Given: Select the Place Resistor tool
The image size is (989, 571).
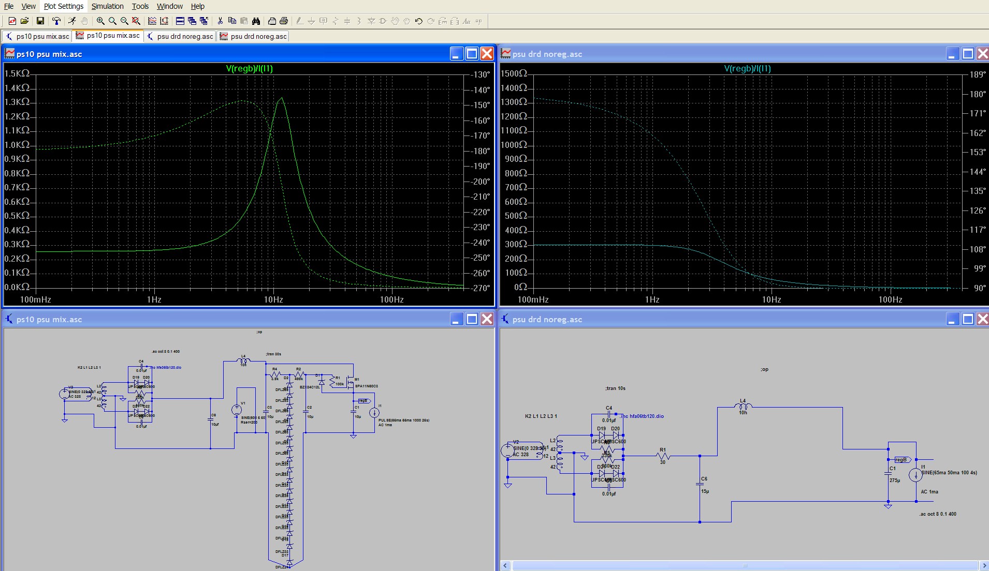Looking at the screenshot, I should tap(335, 21).
